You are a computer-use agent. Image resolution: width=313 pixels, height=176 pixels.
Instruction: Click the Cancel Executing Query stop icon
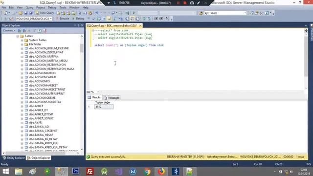(x=89, y=19)
